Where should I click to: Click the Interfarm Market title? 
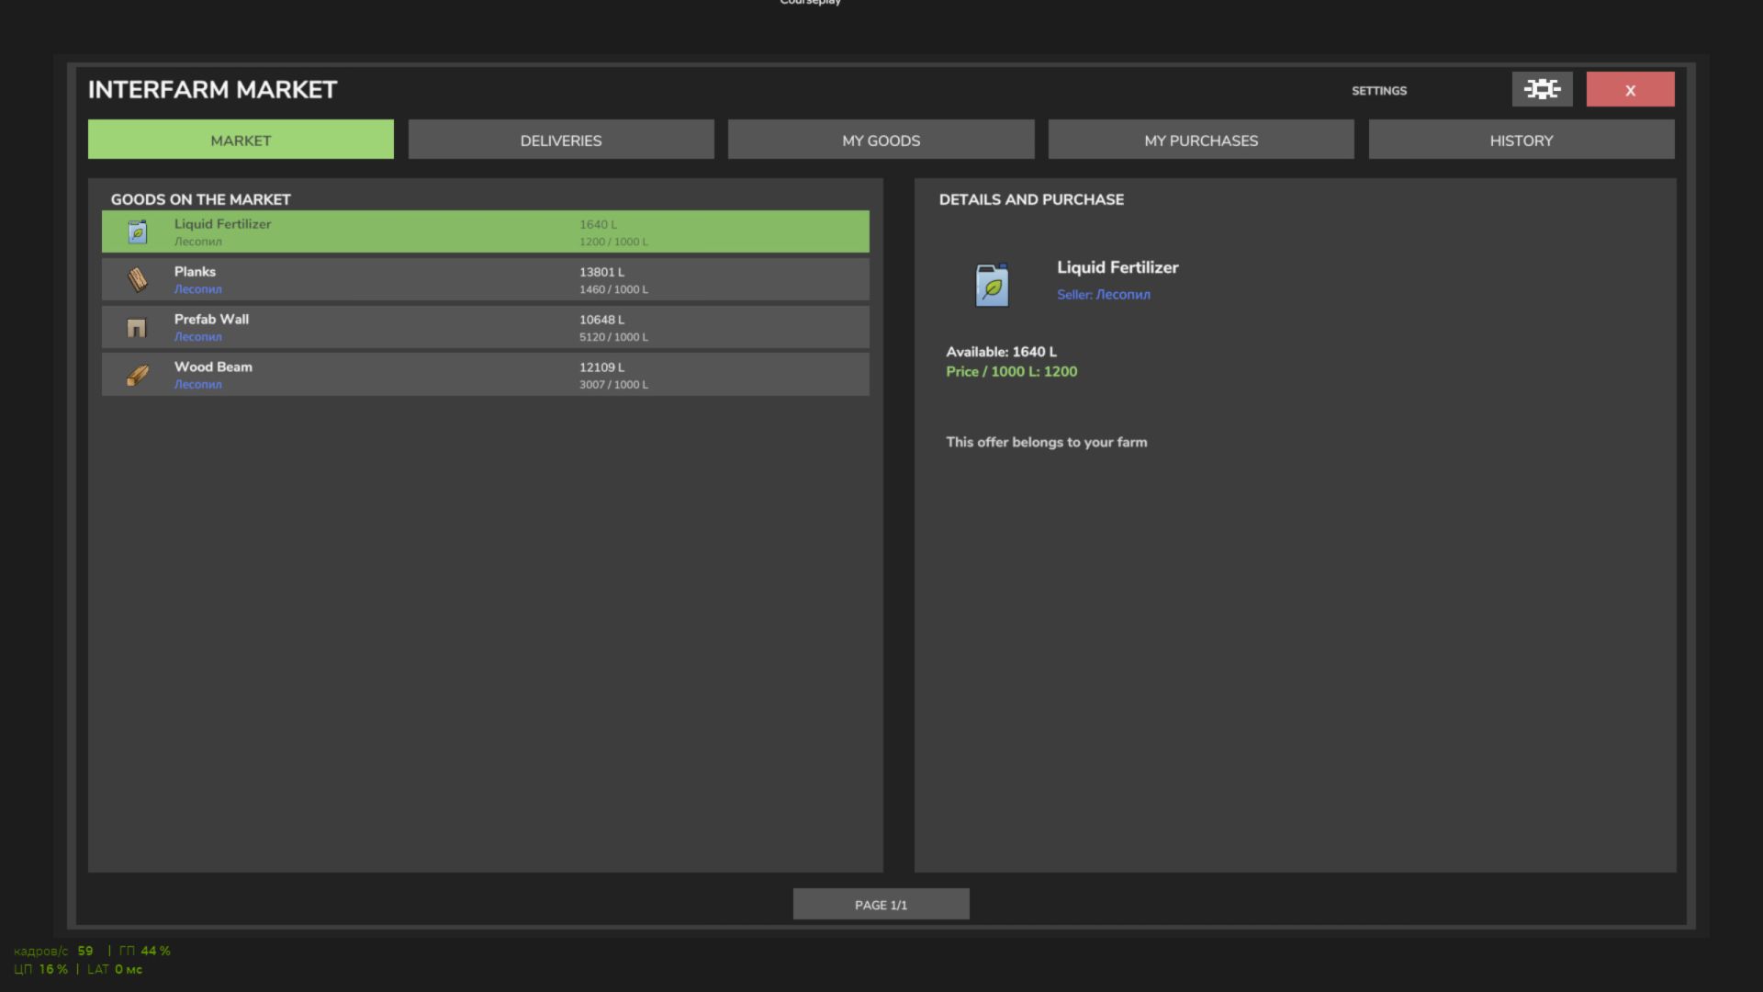[x=212, y=89]
